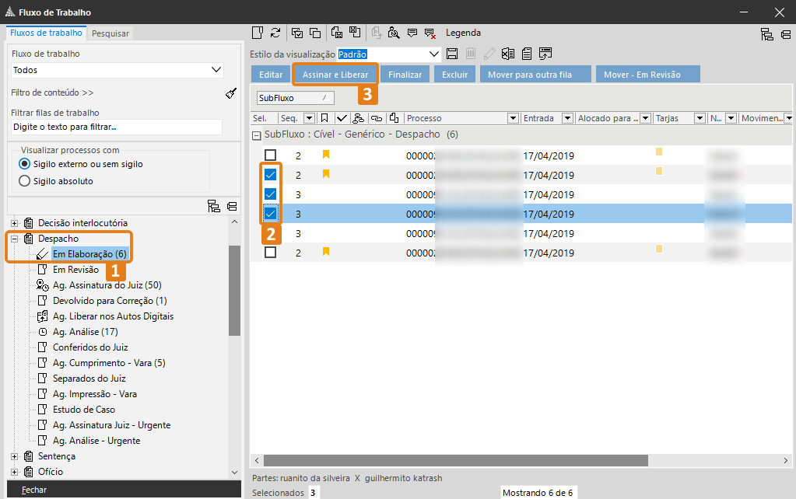The width and height of the screenshot is (796, 499).
Task: Click the 'Assinar e Liberar' button
Action: [x=335, y=75]
